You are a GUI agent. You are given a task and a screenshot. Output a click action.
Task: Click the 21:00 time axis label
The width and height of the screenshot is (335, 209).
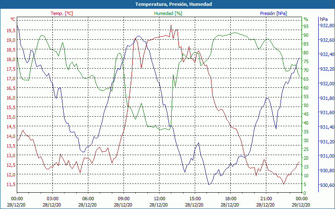coord(266,199)
